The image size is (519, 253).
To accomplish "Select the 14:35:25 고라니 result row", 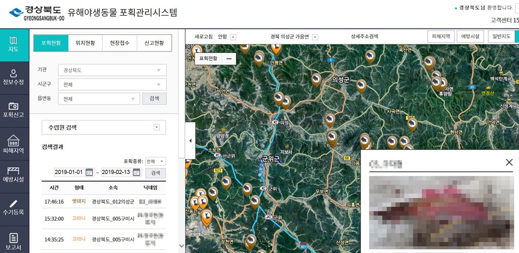I will point(104,239).
